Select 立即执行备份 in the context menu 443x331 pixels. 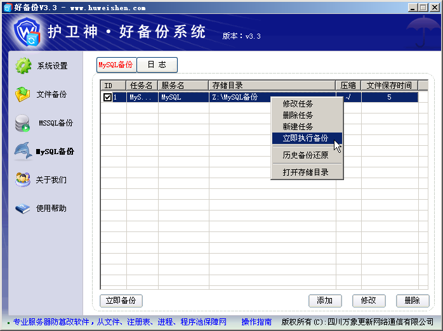pos(305,138)
